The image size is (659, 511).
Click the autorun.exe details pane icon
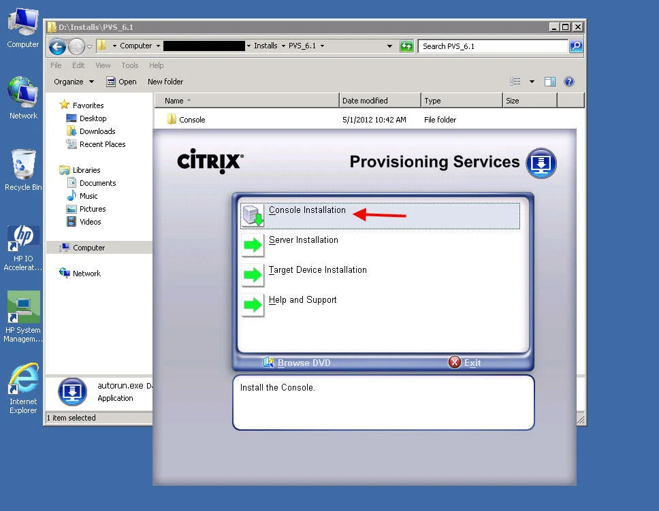tap(72, 392)
